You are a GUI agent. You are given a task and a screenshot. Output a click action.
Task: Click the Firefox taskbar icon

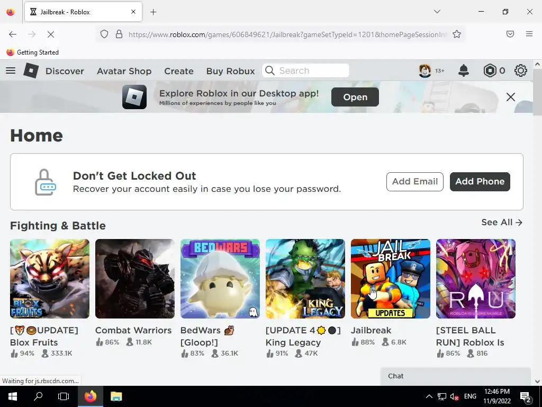[90, 396]
